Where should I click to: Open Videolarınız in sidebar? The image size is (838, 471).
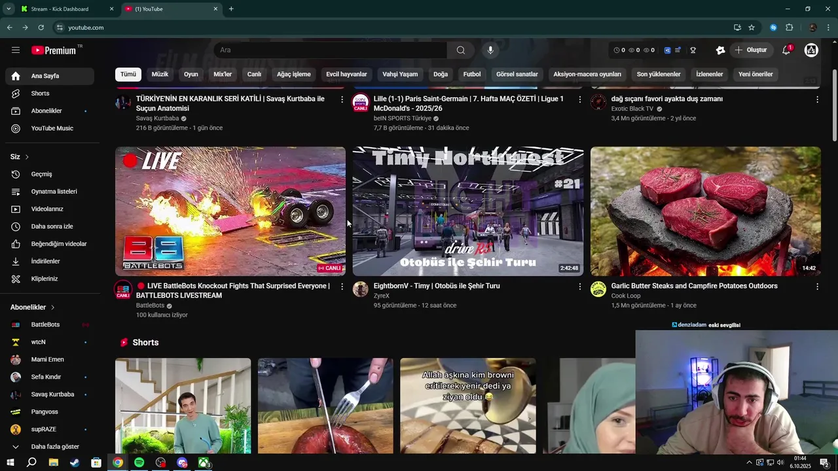tap(50, 209)
